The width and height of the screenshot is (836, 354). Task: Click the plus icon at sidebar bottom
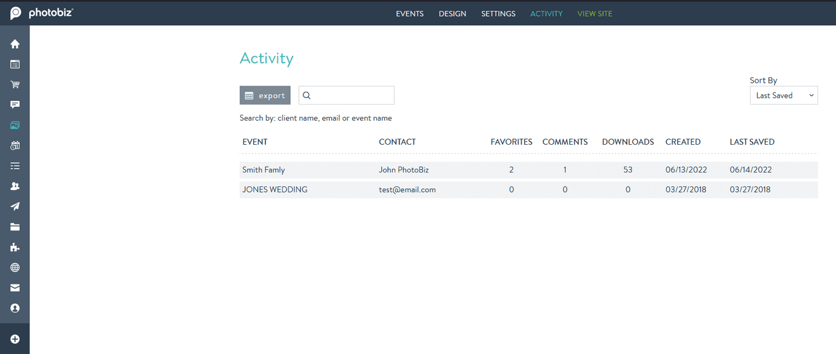click(x=14, y=338)
